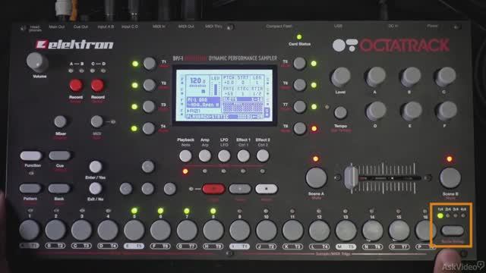Toggle trig key 4
Screen dimensions: 486x273
[x=108, y=231]
